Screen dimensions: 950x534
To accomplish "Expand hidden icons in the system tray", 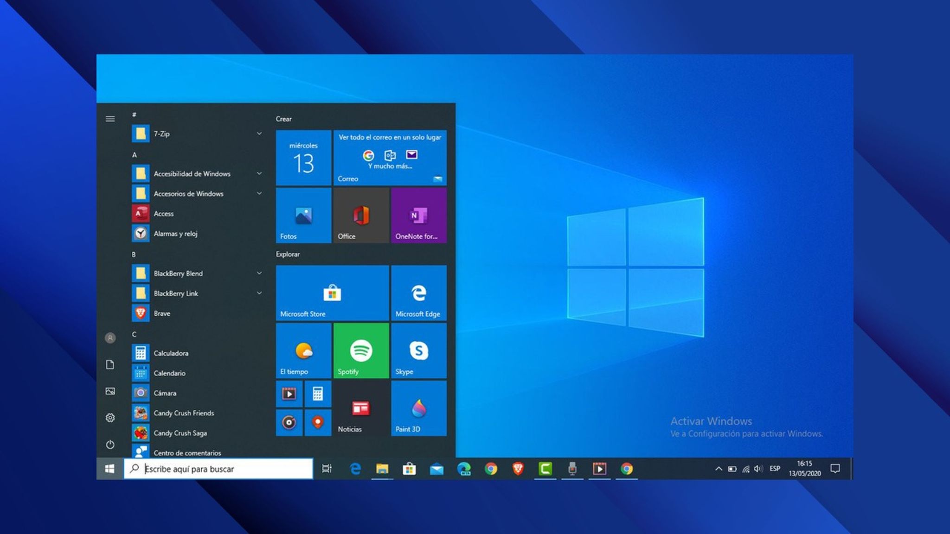I will pyautogui.click(x=719, y=469).
